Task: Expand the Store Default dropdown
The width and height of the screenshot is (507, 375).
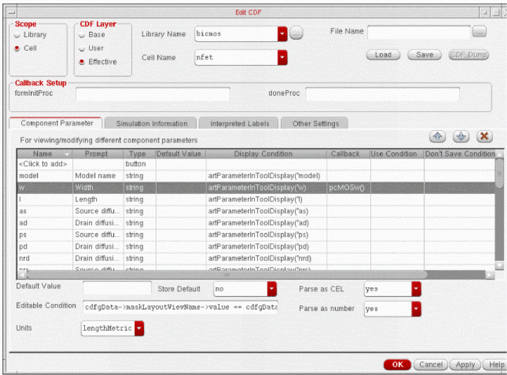Action: coord(272,289)
